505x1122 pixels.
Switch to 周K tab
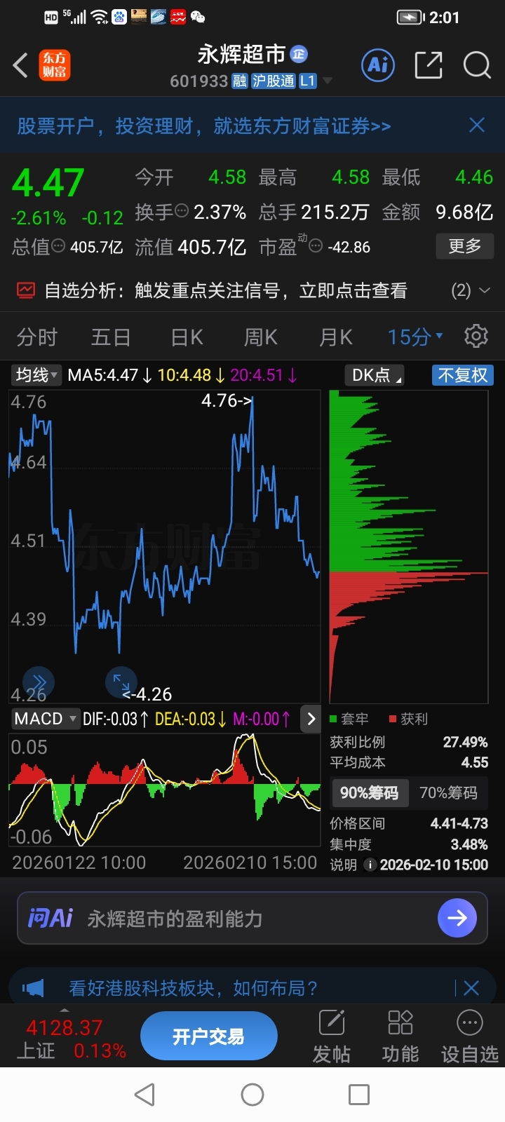click(261, 337)
